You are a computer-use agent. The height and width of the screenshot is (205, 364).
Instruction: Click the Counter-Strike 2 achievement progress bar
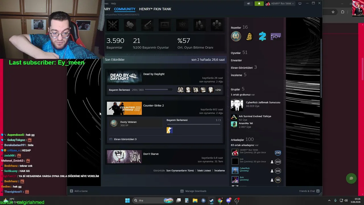pyautogui.click(x=194, y=124)
